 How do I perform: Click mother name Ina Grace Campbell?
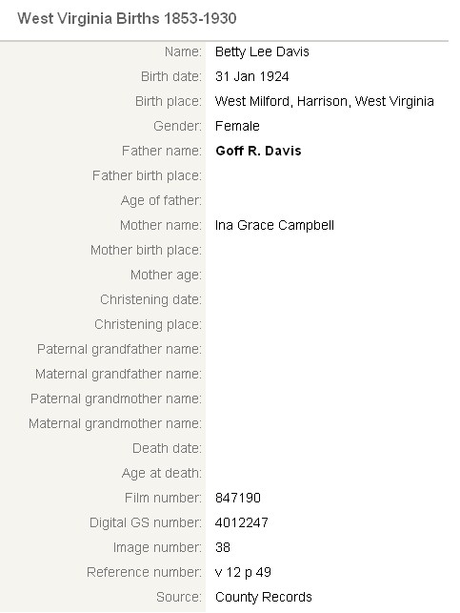(274, 226)
